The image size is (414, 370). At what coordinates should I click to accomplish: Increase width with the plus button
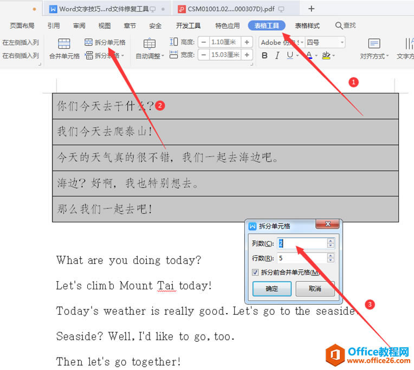pos(247,55)
